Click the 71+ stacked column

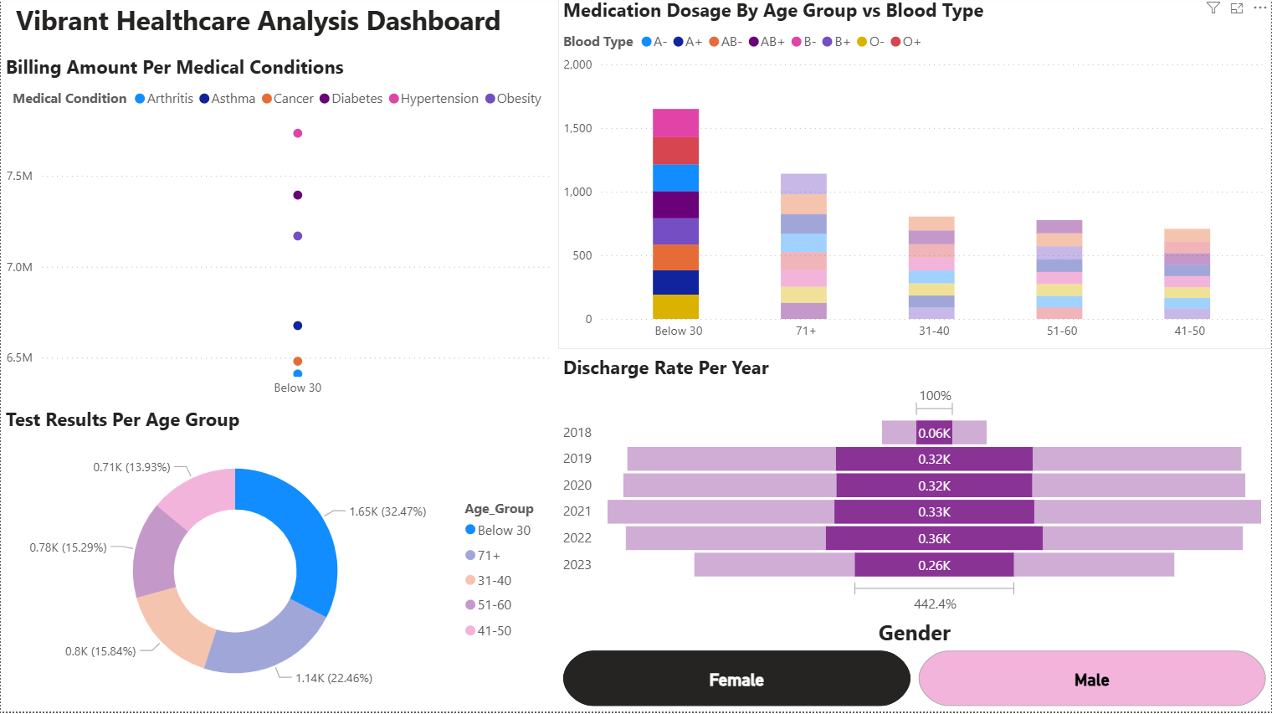tap(803, 247)
